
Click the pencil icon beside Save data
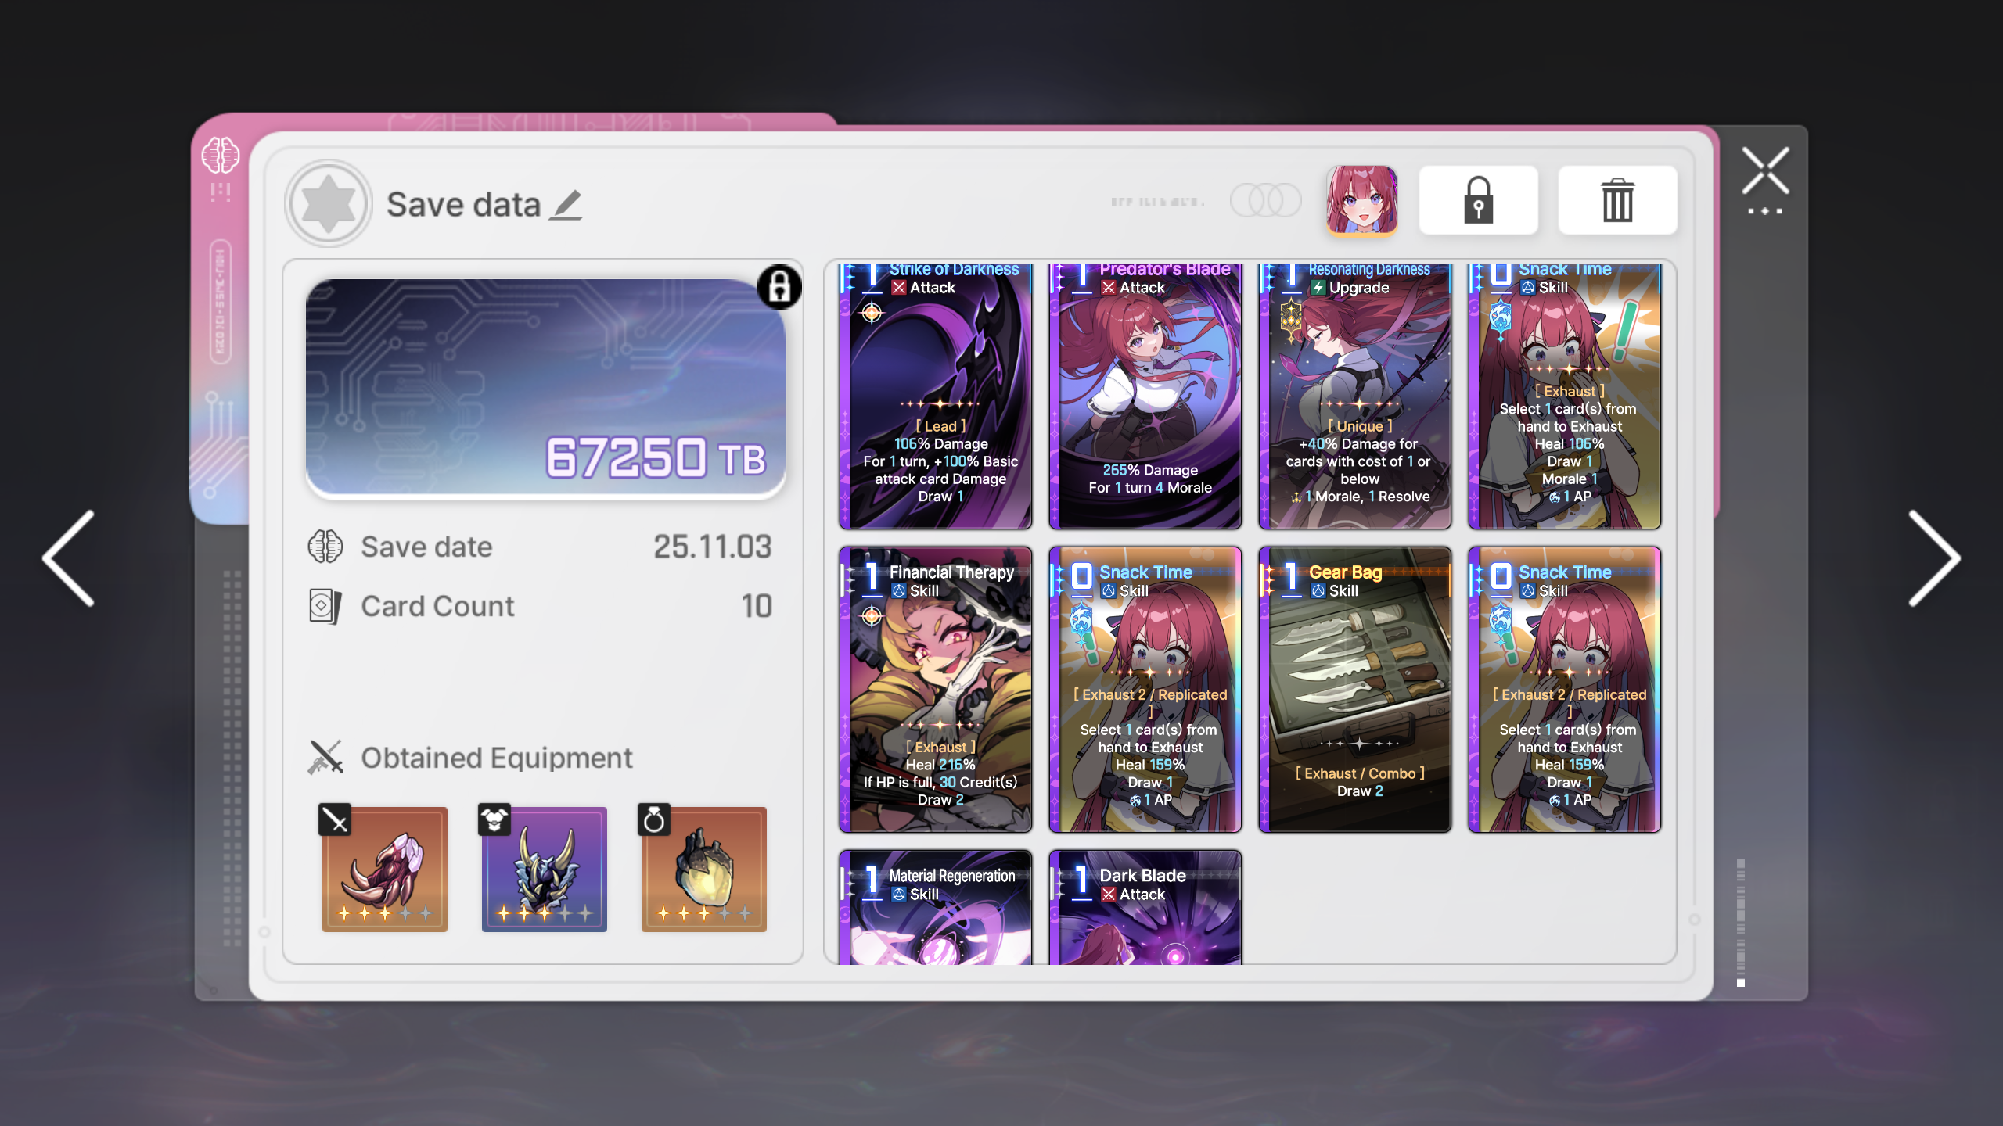pos(565,205)
